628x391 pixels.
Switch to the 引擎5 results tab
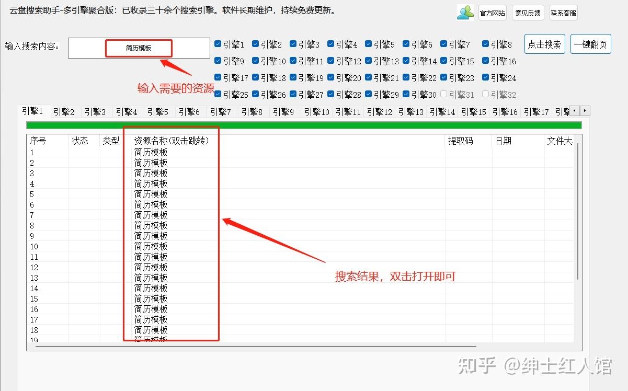[x=158, y=111]
